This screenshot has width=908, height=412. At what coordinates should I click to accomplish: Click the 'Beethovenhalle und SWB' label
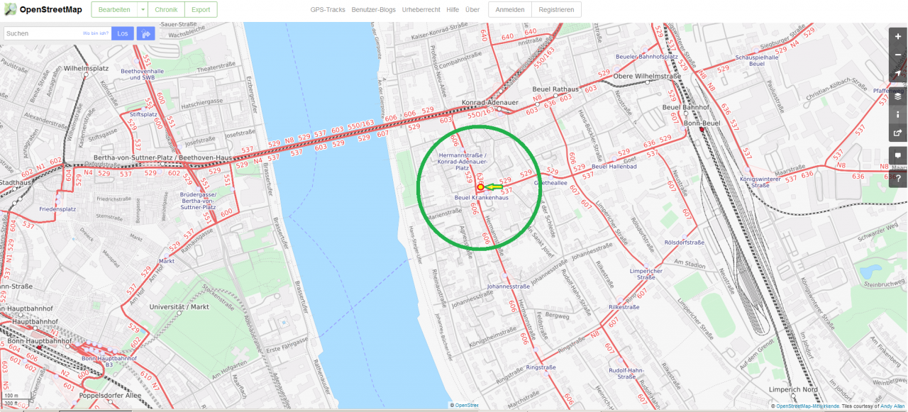pos(142,74)
